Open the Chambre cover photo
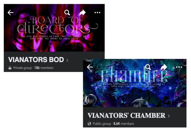191x131 pixels. pos(135,83)
